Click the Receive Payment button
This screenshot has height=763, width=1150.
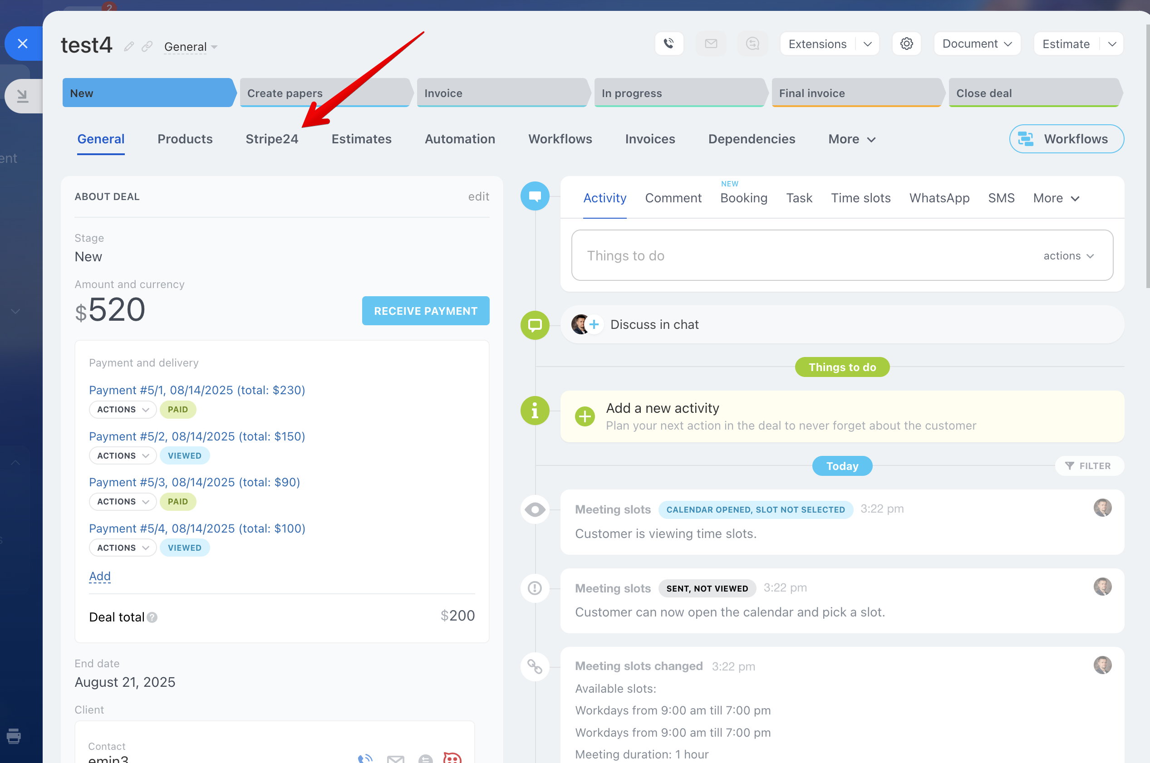pyautogui.click(x=425, y=311)
